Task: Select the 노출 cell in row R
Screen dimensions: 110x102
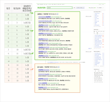Action: click(x=27, y=81)
